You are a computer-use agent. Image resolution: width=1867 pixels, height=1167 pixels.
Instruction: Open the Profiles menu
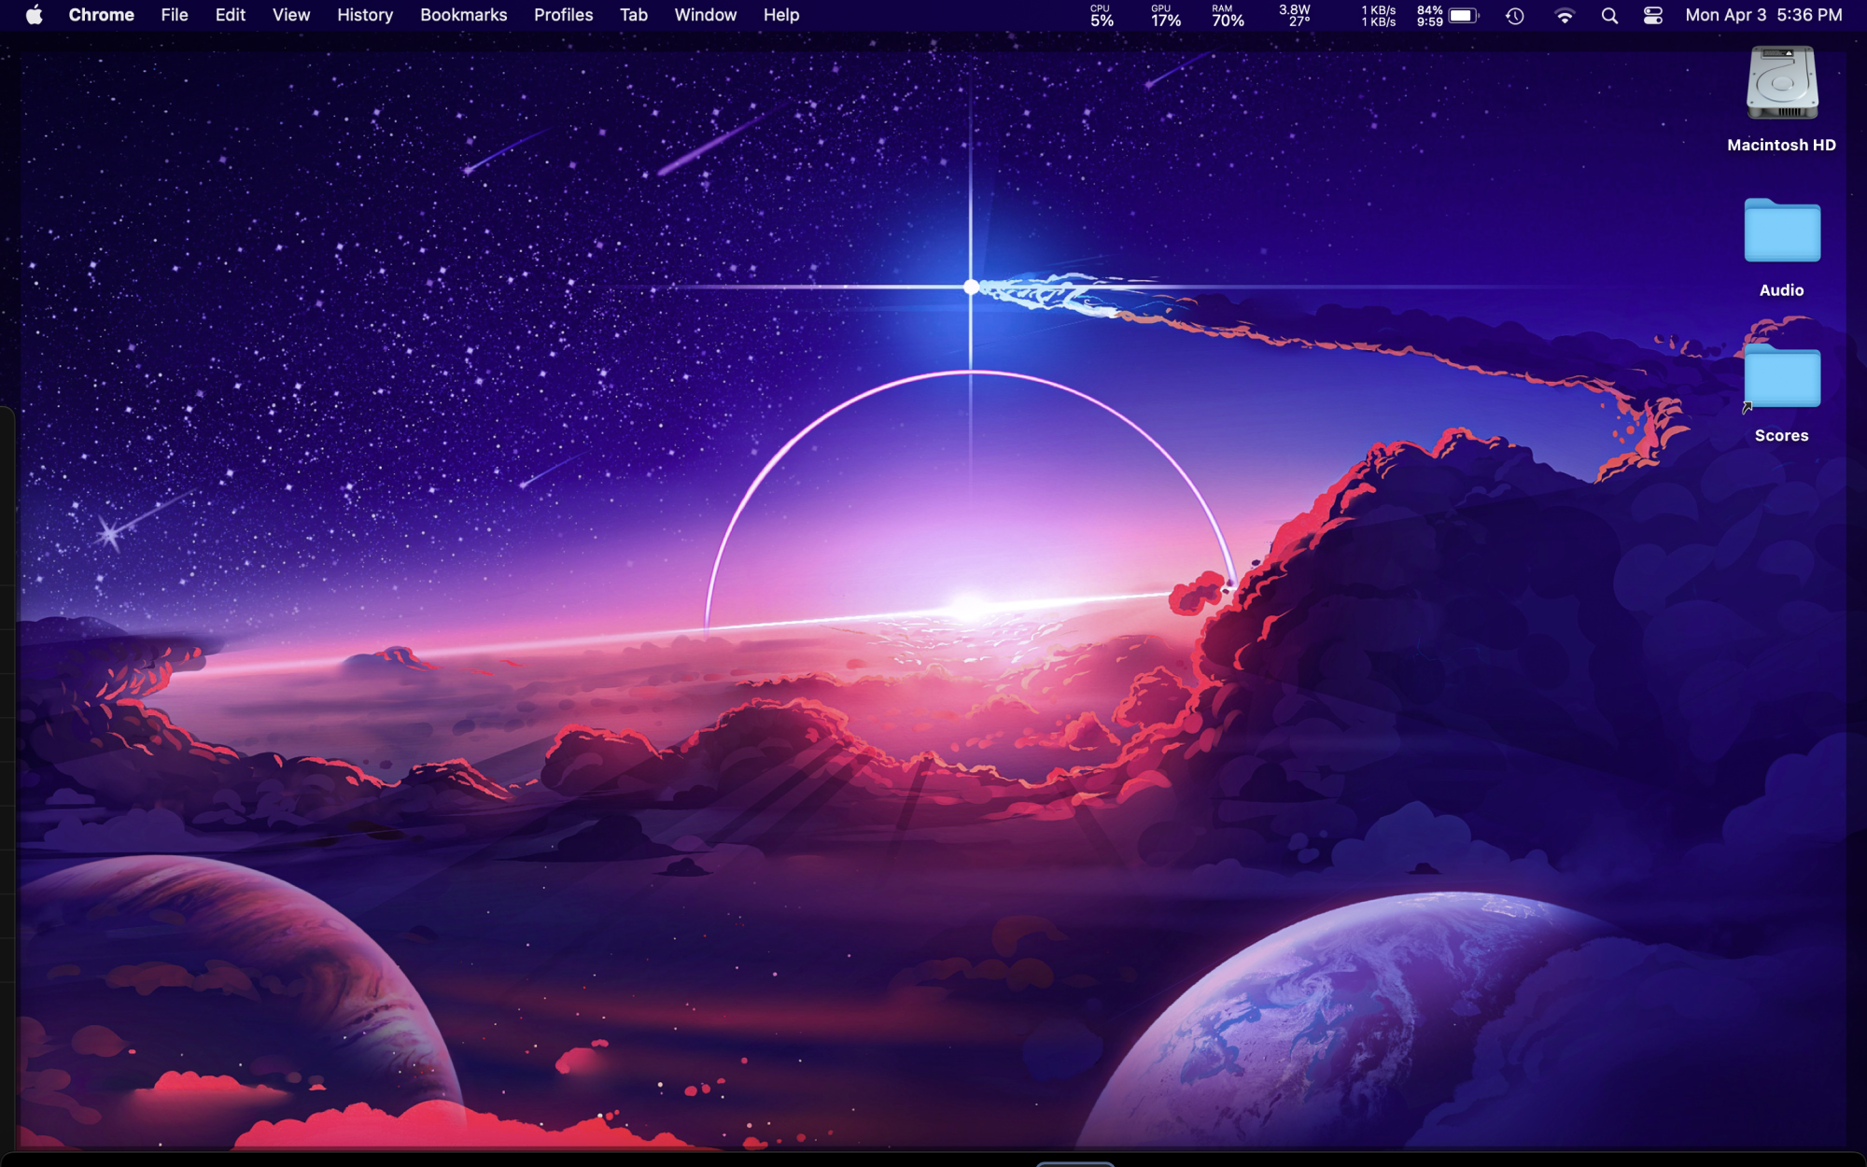(x=563, y=15)
